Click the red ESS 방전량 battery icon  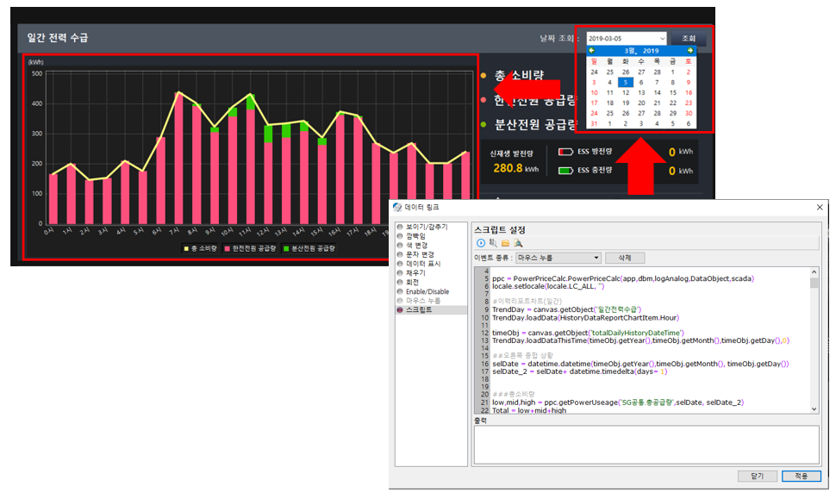pyautogui.click(x=565, y=152)
